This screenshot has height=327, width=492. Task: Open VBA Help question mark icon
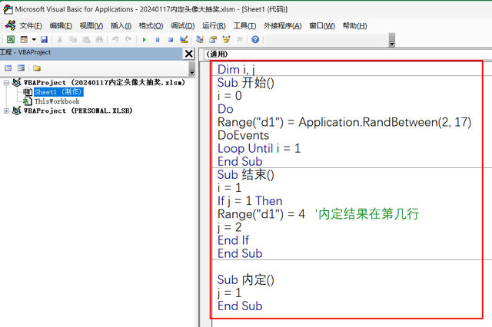pos(255,39)
